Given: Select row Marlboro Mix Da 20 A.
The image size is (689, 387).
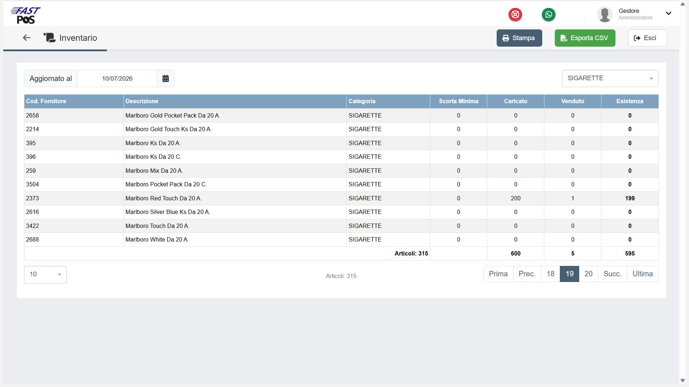Looking at the screenshot, I should (341, 171).
